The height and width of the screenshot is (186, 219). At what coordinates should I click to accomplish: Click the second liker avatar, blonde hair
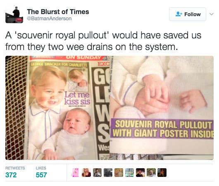[x=86, y=173]
